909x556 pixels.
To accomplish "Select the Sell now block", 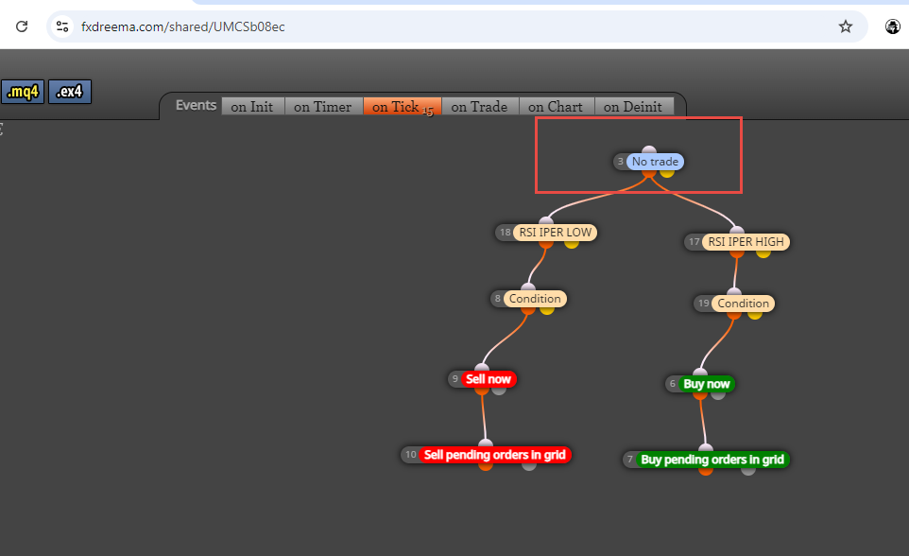I will click(x=489, y=379).
